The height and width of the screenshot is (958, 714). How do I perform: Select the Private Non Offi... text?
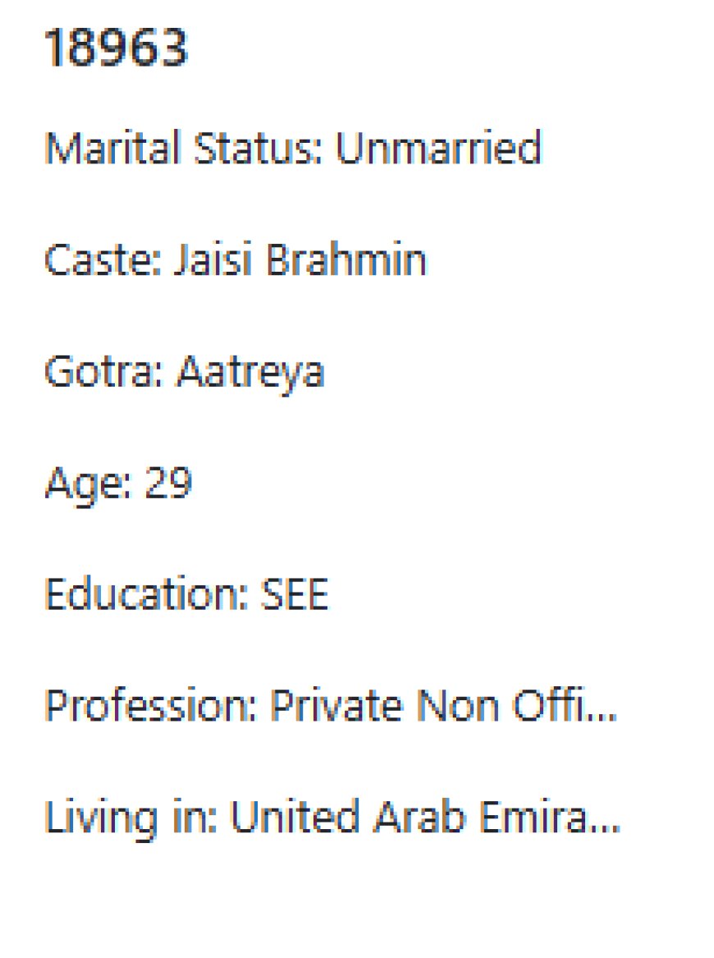coord(444,706)
